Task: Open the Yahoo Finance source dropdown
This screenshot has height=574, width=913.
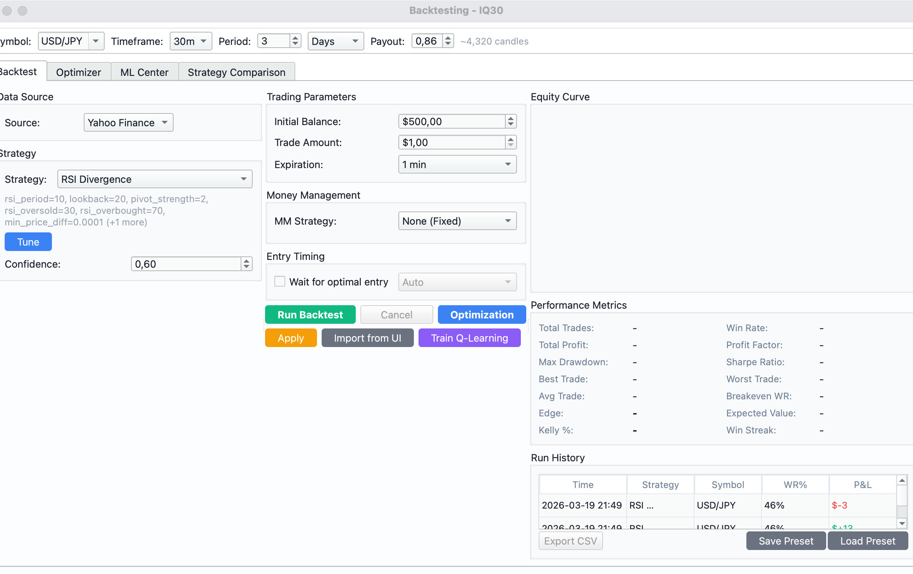Action: tap(128, 123)
